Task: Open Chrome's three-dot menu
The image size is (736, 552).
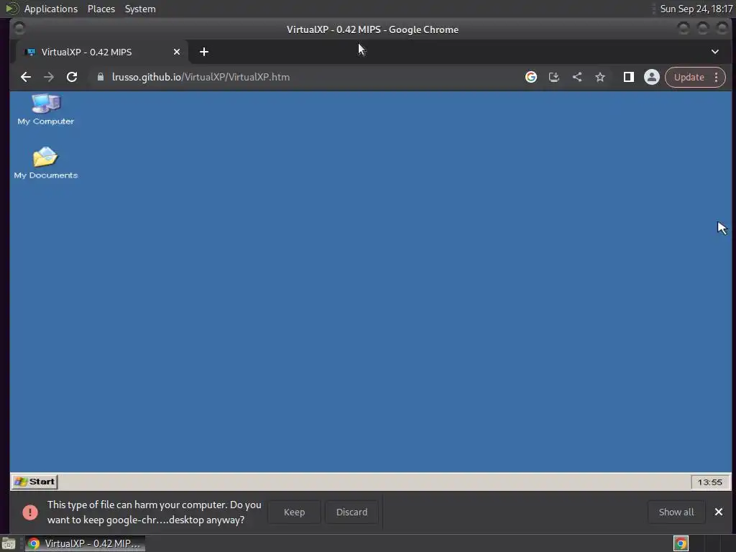Action: pos(717,77)
